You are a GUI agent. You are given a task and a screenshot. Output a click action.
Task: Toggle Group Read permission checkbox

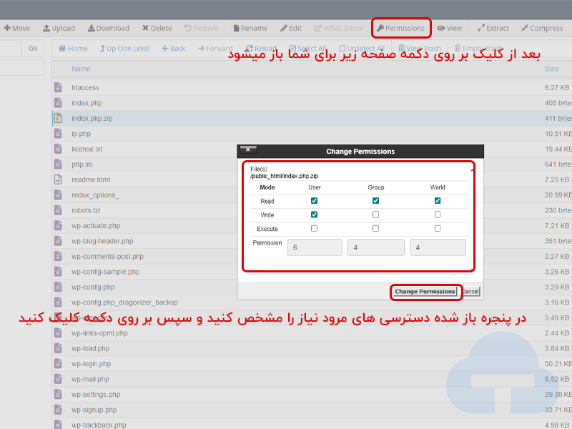(x=375, y=201)
